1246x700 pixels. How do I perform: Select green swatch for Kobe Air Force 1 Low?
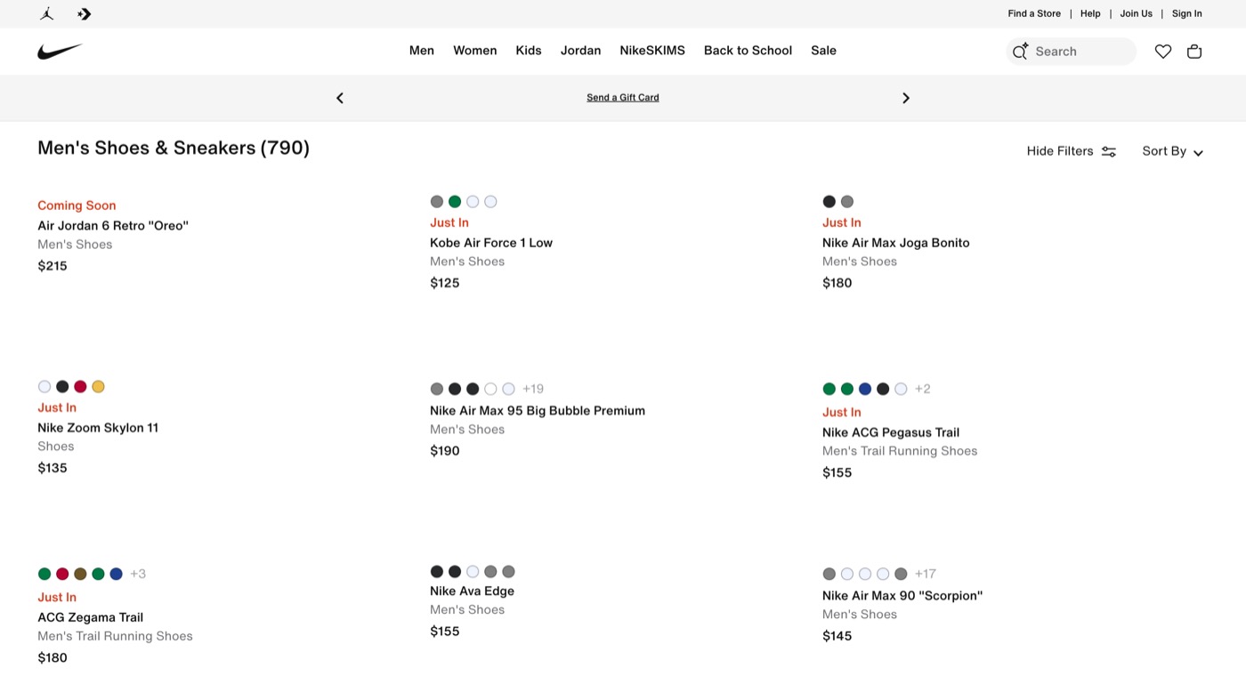[455, 202]
